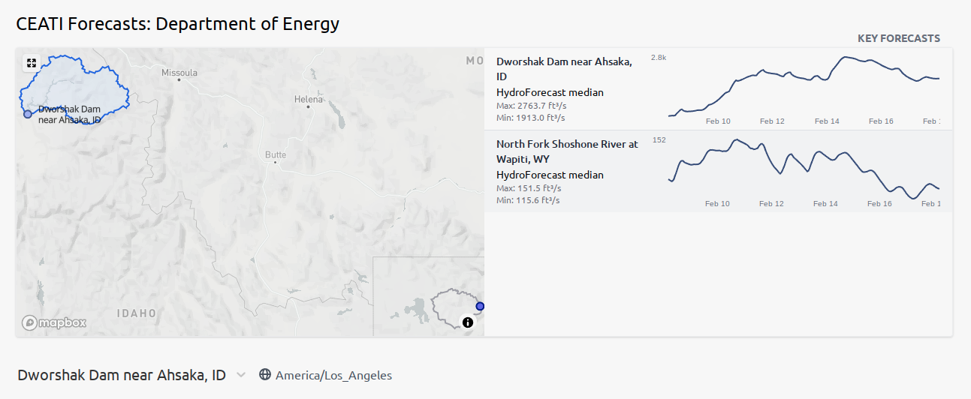Click the Dworshak Dam forecast sparkline chart
Viewport: 971px width, 399px height.
pos(804,87)
